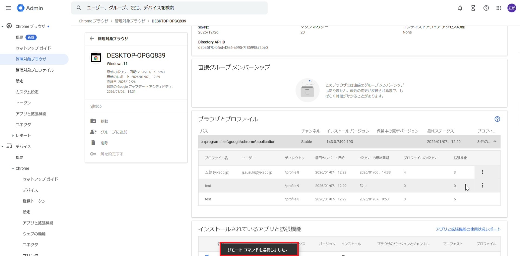The height and width of the screenshot is (256, 520).
Task: Collapse the デバイス sidebar section
Action: point(2,147)
